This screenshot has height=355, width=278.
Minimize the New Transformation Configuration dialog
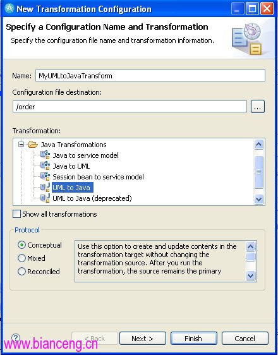tap(238, 9)
